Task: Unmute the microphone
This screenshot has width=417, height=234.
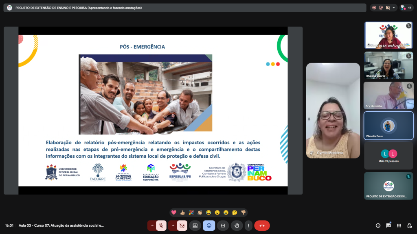Action: [x=161, y=225]
